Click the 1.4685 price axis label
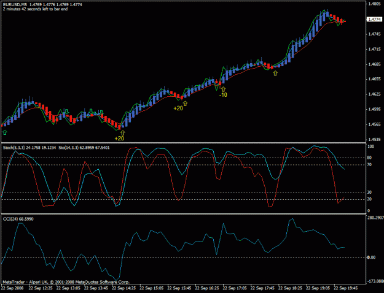 [x=374, y=64]
